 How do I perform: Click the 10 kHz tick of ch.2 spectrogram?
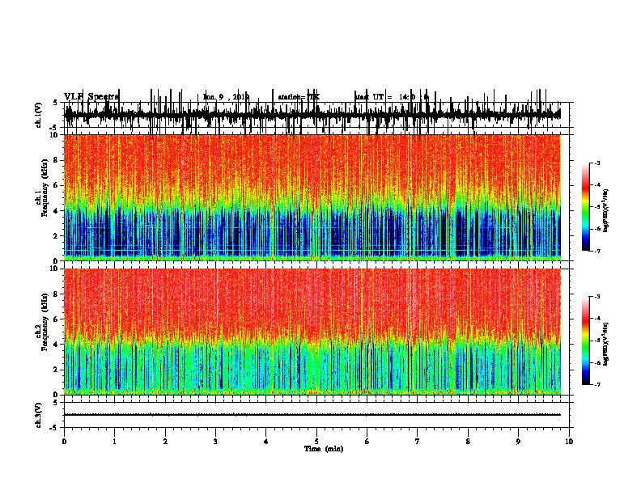click(x=54, y=269)
